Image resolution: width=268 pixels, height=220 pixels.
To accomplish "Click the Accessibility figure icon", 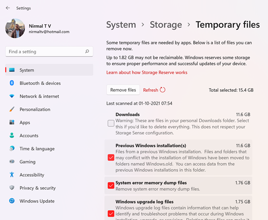I will point(12,174).
